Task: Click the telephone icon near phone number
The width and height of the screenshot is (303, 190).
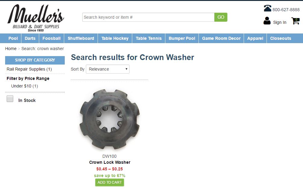Action: click(x=268, y=8)
